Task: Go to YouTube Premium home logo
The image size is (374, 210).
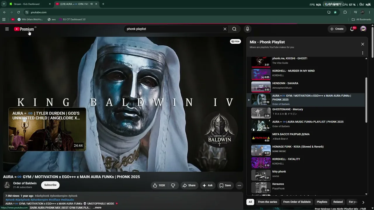Action: (x=25, y=29)
